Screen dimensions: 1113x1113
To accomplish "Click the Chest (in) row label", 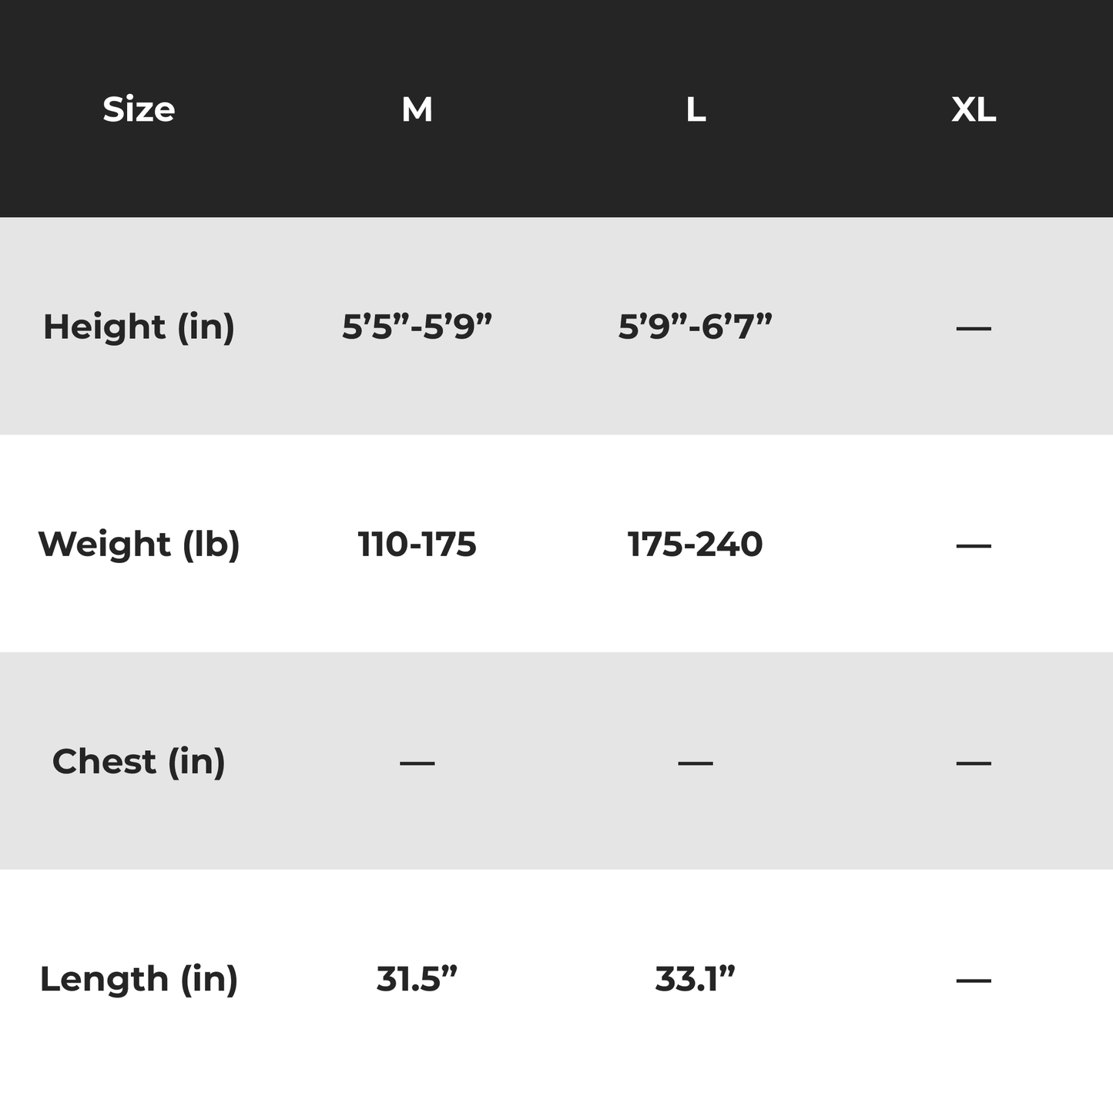I will [139, 761].
